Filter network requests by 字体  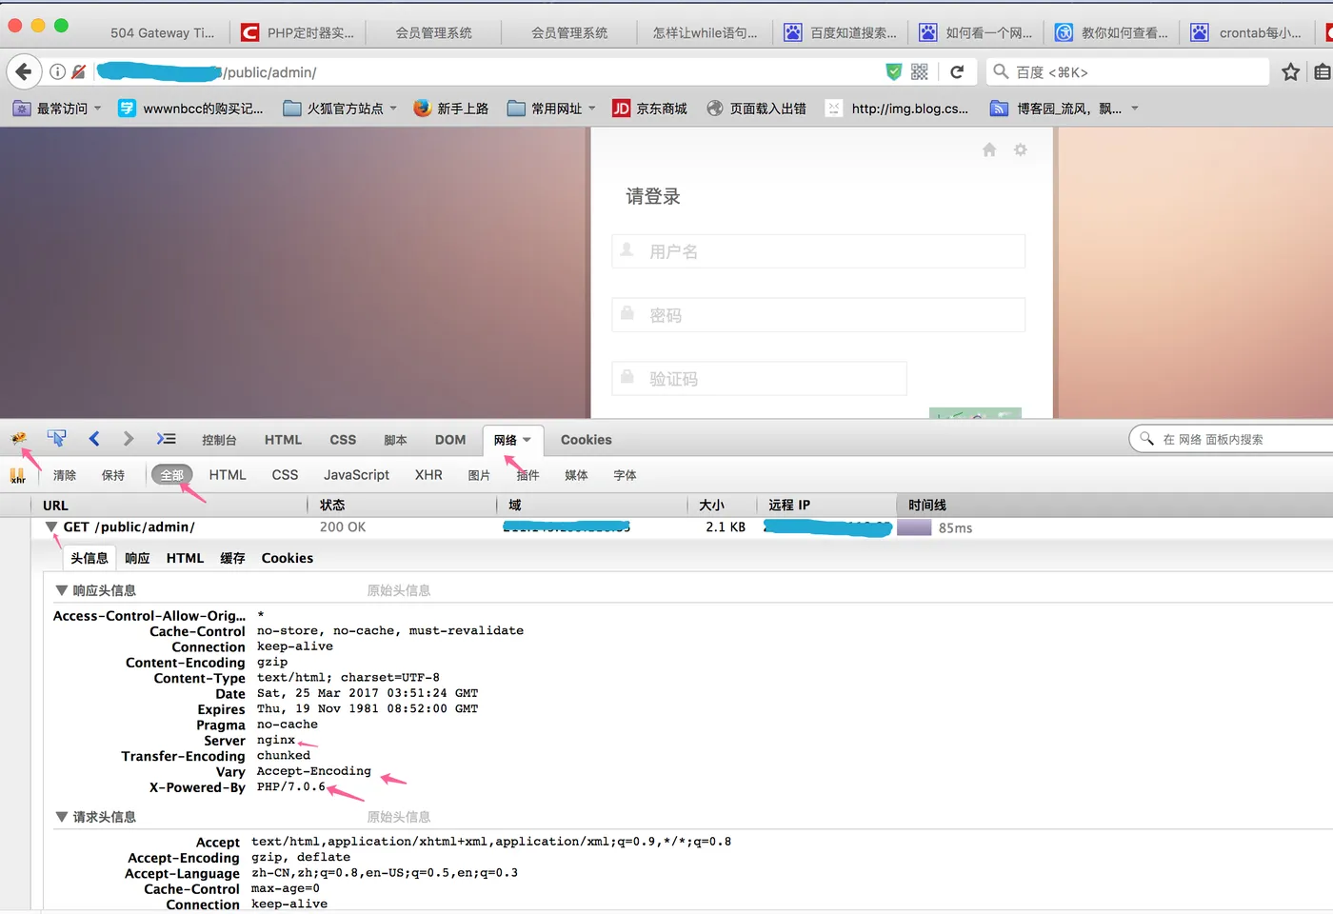[x=625, y=475]
